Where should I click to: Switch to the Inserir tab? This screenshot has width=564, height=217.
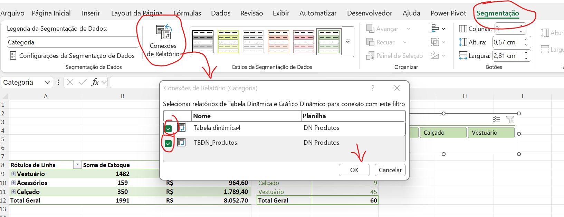tap(91, 13)
